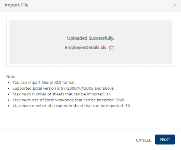Click the gray file upload drop area
Image resolution: width=181 pixels, height=150 pixels.
(91, 42)
